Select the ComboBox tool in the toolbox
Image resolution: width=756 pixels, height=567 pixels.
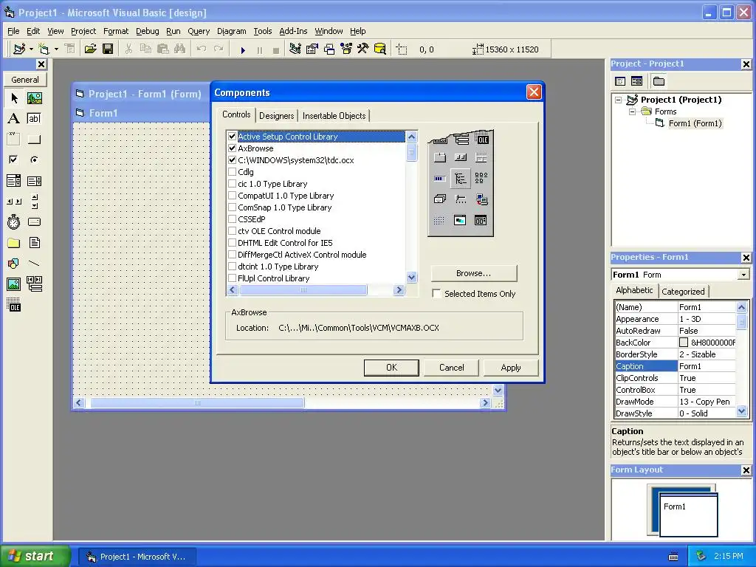coord(14,181)
